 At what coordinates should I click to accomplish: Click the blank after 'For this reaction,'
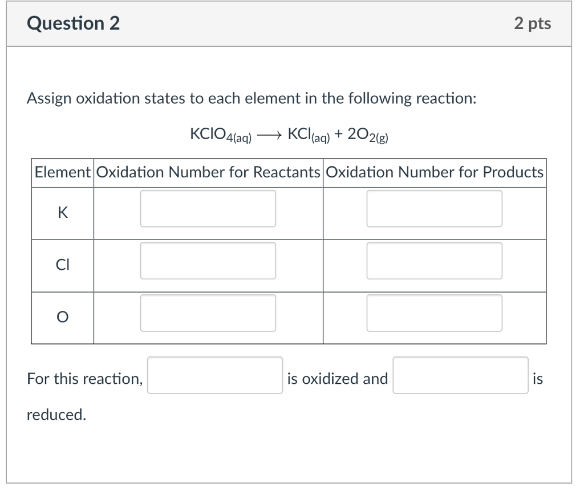click(x=215, y=376)
